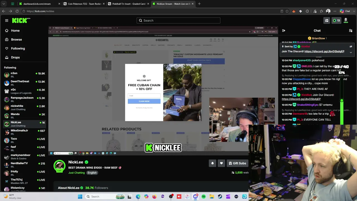This screenshot has height=201, width=357.
Task: Open Windows Start menu
Action: (x=80, y=197)
